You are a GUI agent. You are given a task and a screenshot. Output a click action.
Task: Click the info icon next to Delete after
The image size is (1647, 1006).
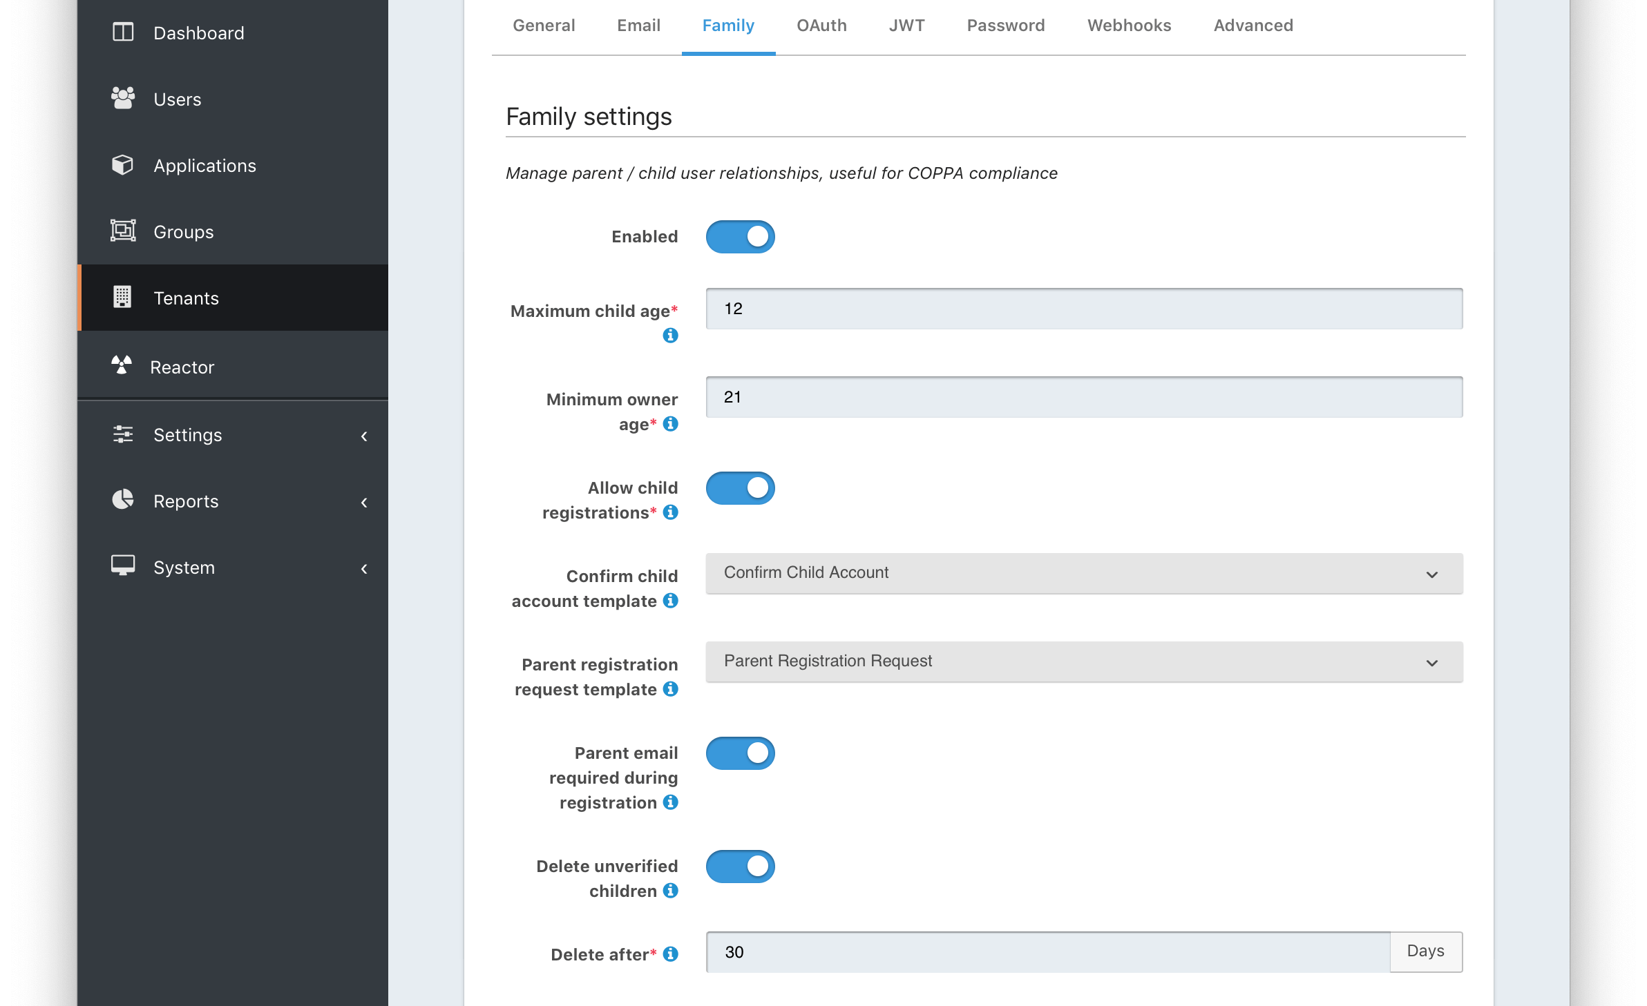tap(671, 952)
